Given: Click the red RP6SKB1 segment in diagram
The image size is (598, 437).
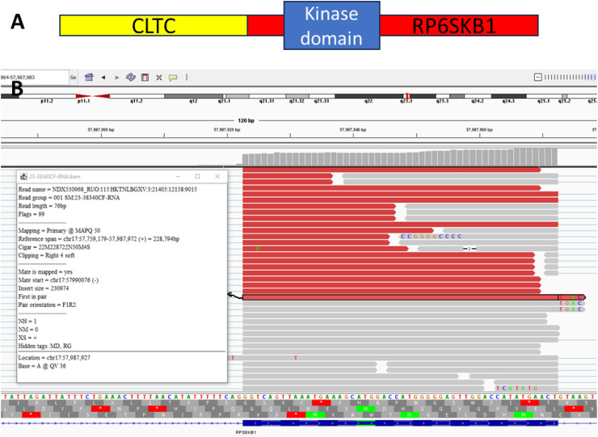Looking at the screenshot, I should click(459, 26).
